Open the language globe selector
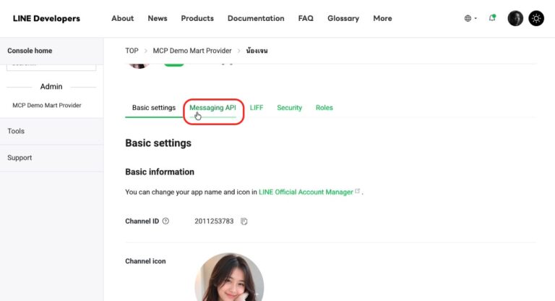The width and height of the screenshot is (555, 301). click(470, 18)
